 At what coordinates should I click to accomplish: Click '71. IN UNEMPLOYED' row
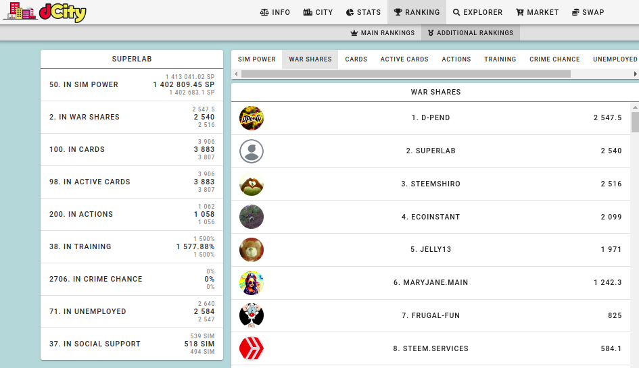(x=132, y=311)
